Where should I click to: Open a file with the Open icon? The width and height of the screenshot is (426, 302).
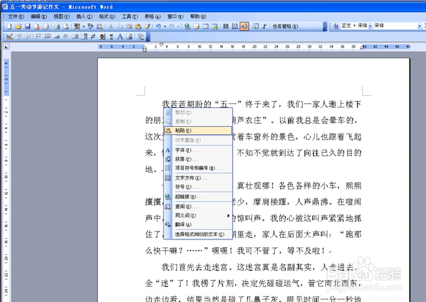tap(18, 26)
